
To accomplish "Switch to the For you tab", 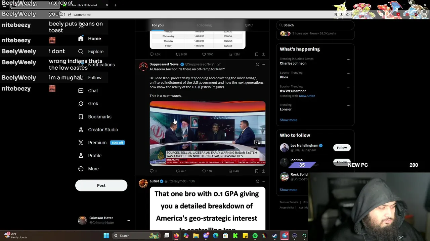I will pos(158,25).
